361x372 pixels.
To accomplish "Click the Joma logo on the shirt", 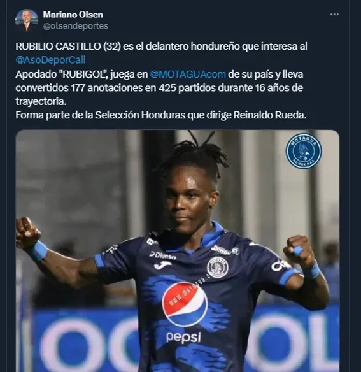I will point(162,265).
